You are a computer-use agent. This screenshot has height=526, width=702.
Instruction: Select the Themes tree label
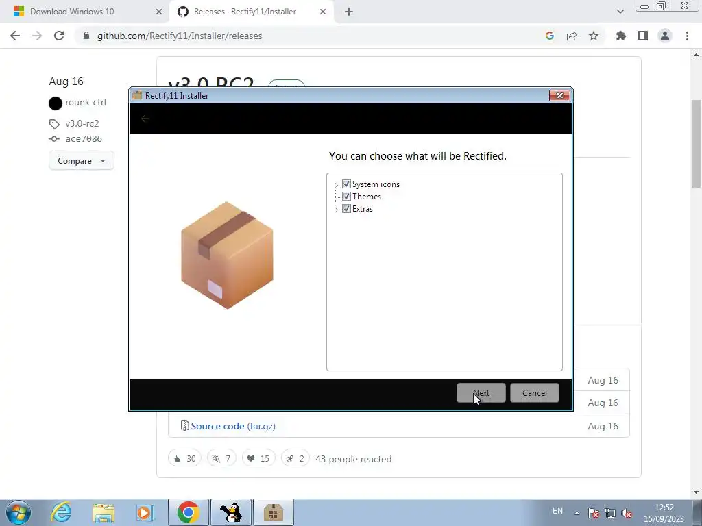point(367,197)
